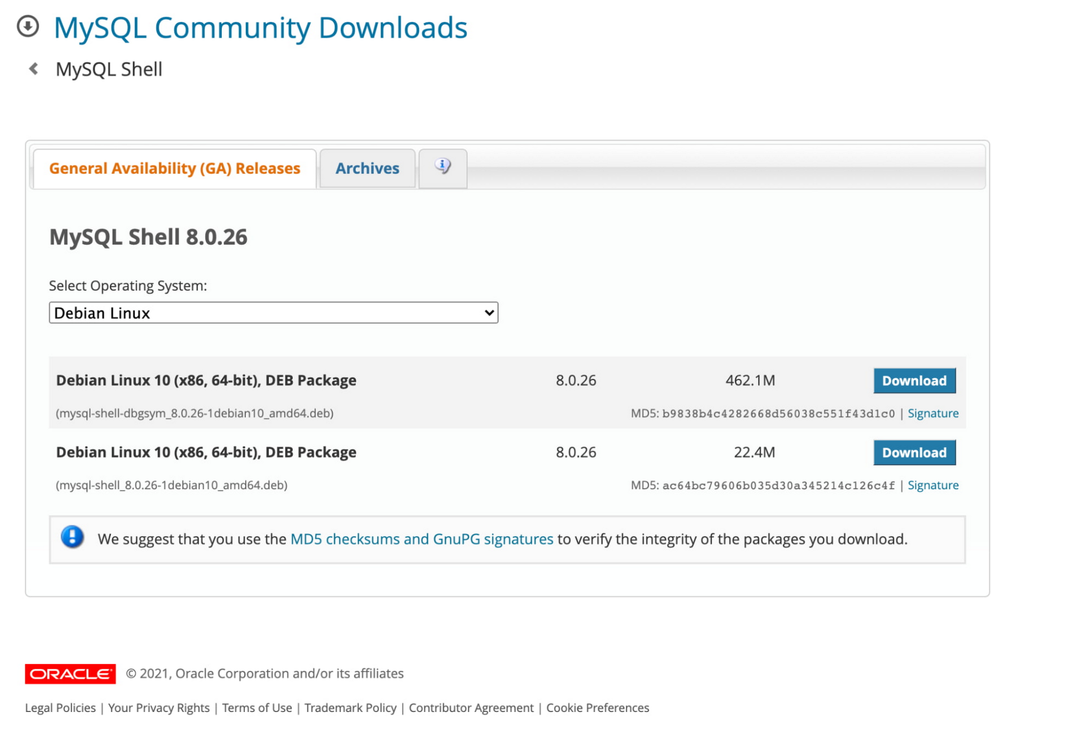The width and height of the screenshot is (1092, 742).
Task: Open MySQL Community Downloads heading link
Action: tap(260, 27)
